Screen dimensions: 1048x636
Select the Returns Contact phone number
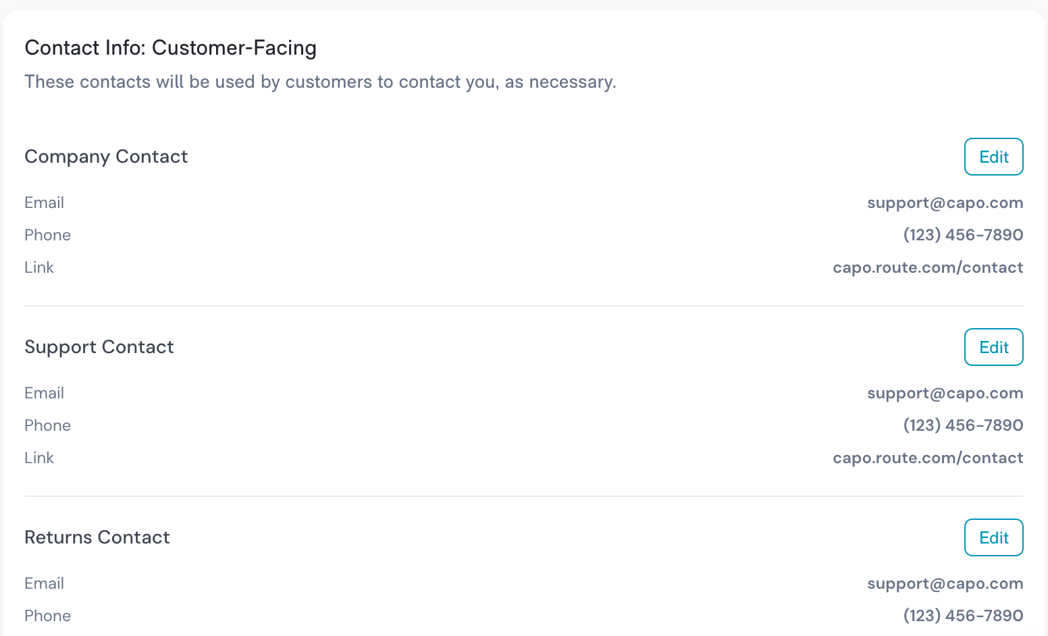coord(963,616)
